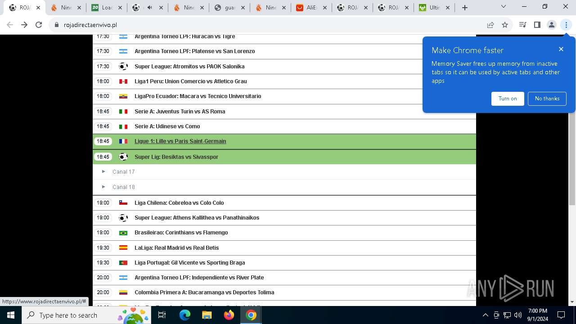This screenshot has width=576, height=324.
Task: Switch to the Loading tab
Action: [106, 8]
